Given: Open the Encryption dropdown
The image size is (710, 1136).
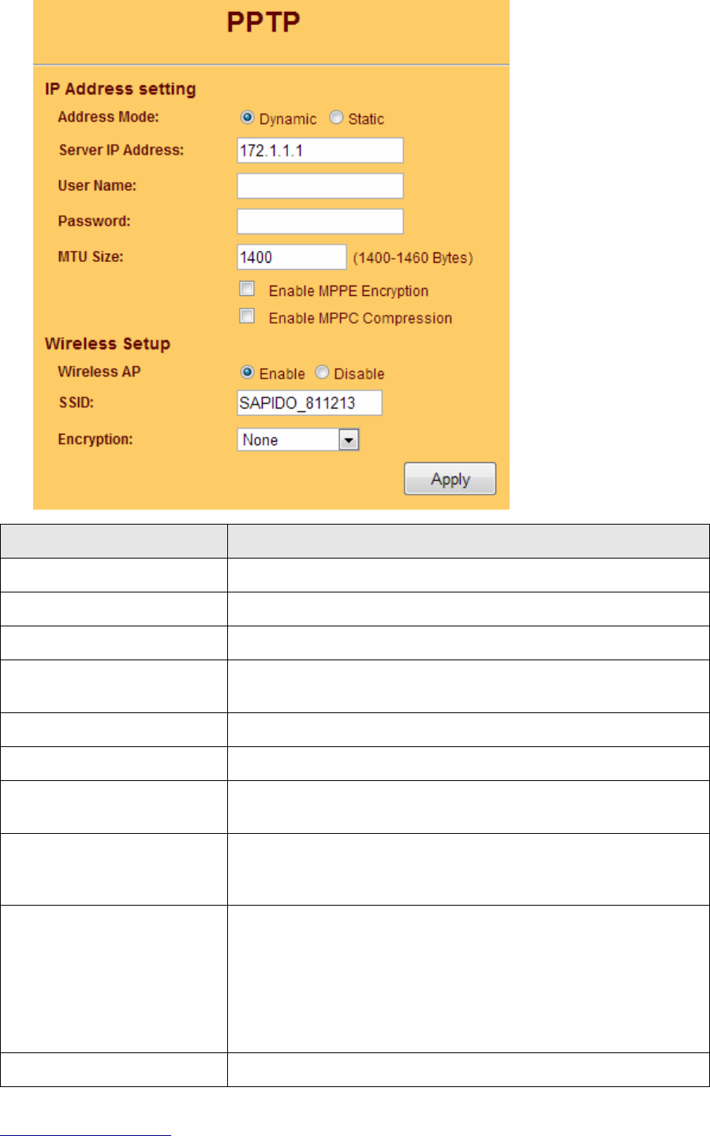Looking at the screenshot, I should [x=298, y=439].
